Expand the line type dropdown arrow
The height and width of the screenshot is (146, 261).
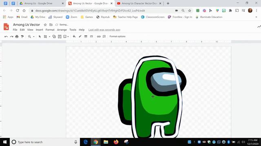49,36
